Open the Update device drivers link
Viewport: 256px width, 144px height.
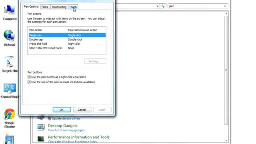pyautogui.click(x=66, y=118)
